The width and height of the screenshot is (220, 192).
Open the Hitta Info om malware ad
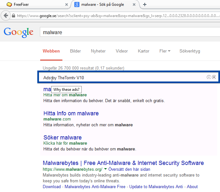point(71,113)
